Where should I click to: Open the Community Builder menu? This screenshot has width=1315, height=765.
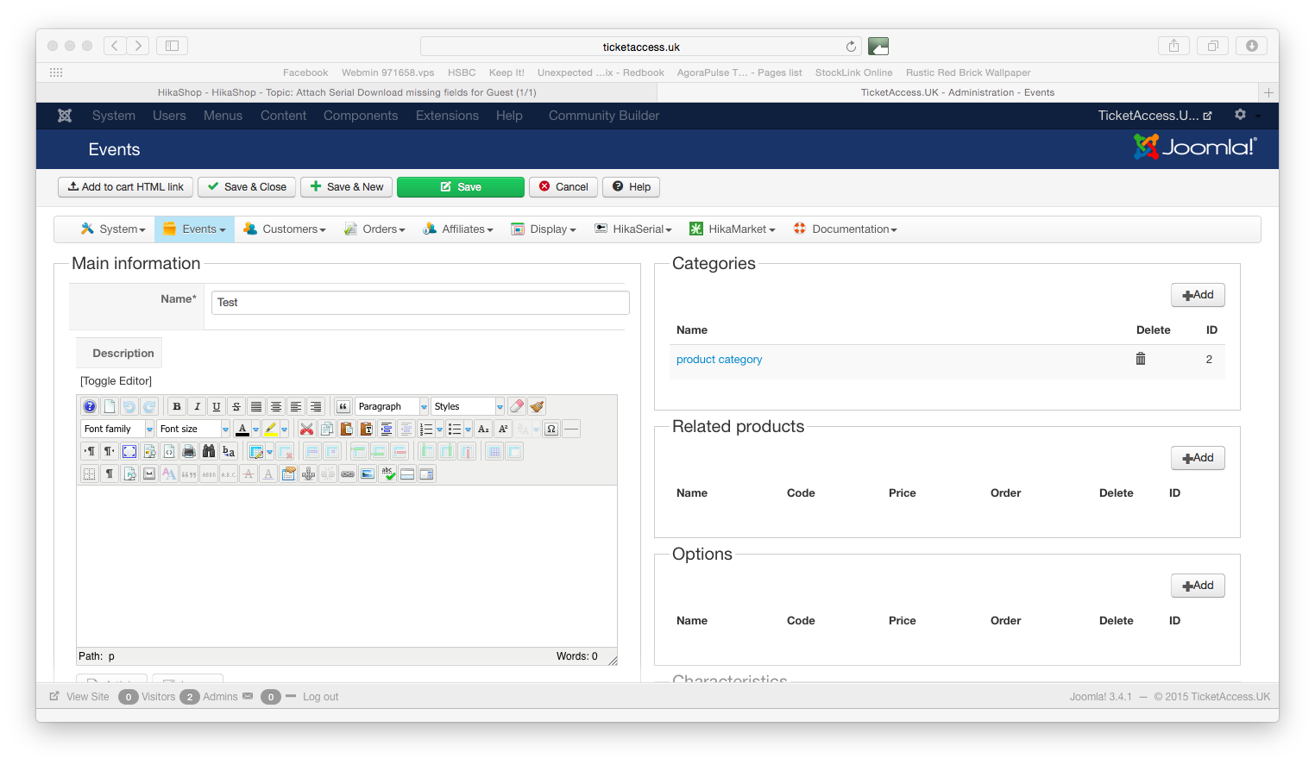pos(604,116)
